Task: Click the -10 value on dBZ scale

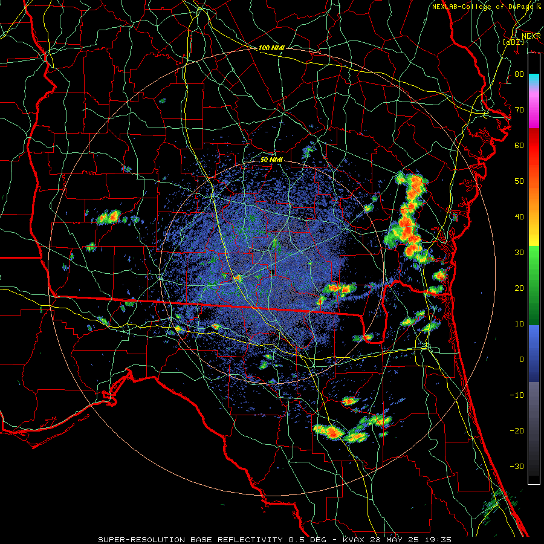Action: pos(517,395)
